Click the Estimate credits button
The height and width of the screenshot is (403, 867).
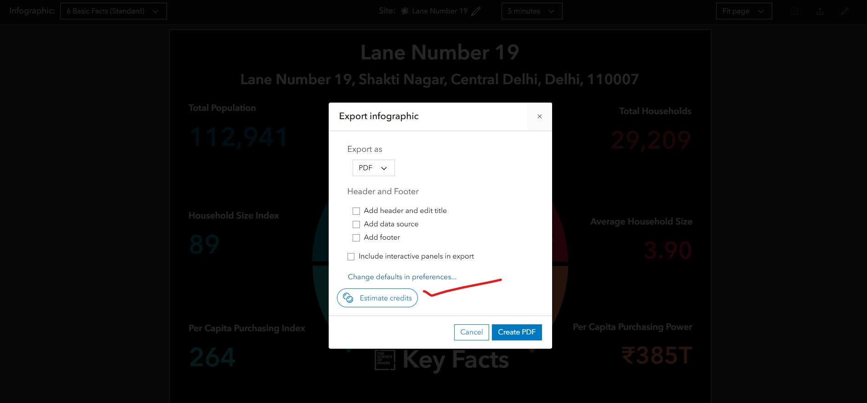[x=377, y=298]
